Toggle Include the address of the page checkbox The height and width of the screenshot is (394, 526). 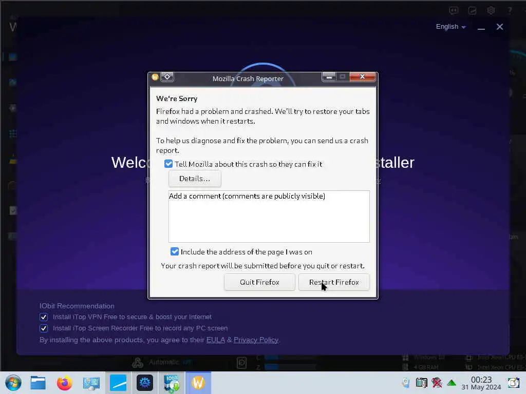pyautogui.click(x=175, y=251)
